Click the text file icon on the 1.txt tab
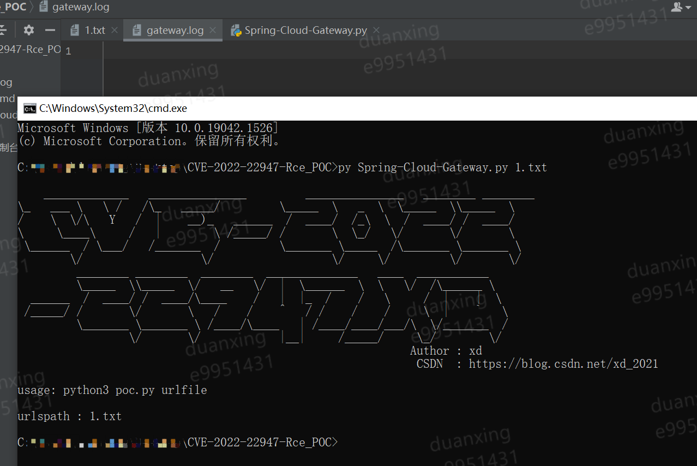The height and width of the screenshot is (466, 697). pos(75,31)
